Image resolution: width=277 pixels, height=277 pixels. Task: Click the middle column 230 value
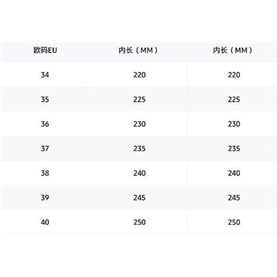coord(139,124)
